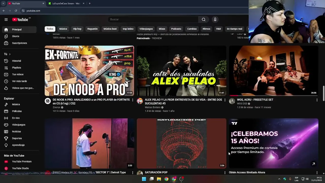The image size is (325, 183).
Task: Click the search magnifier button
Action: pos(204,20)
